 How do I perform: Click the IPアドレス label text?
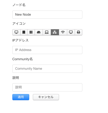coord(20,40)
